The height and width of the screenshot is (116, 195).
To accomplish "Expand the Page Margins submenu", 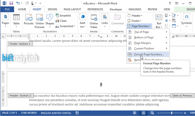I will coord(148,43).
